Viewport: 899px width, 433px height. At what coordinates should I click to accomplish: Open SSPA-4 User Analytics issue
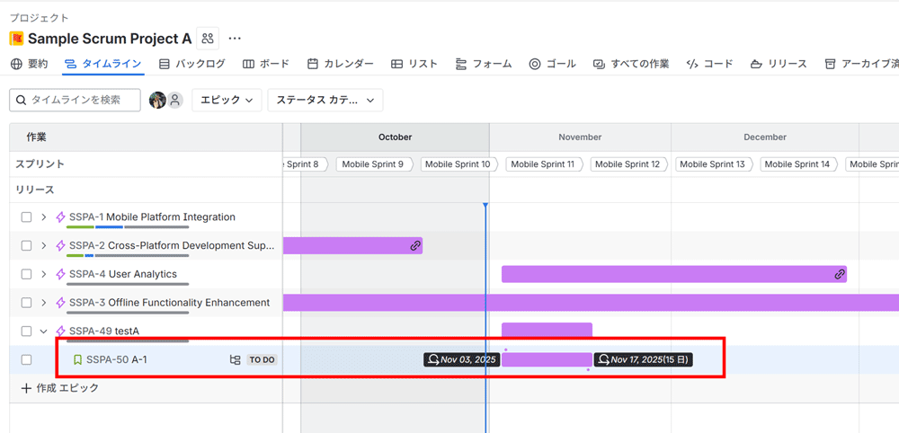(x=122, y=274)
